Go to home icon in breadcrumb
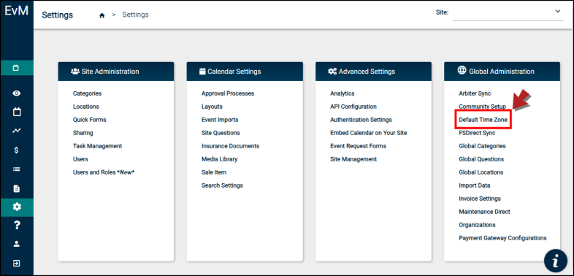Image resolution: width=574 pixels, height=276 pixels. pyautogui.click(x=102, y=15)
